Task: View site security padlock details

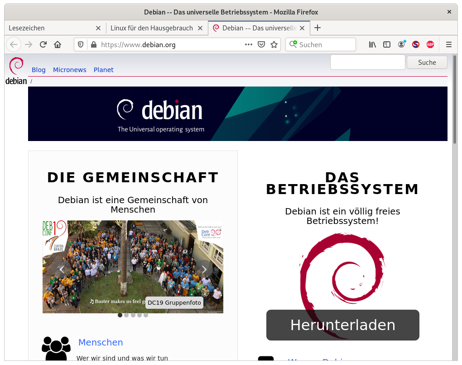Action: (94, 44)
